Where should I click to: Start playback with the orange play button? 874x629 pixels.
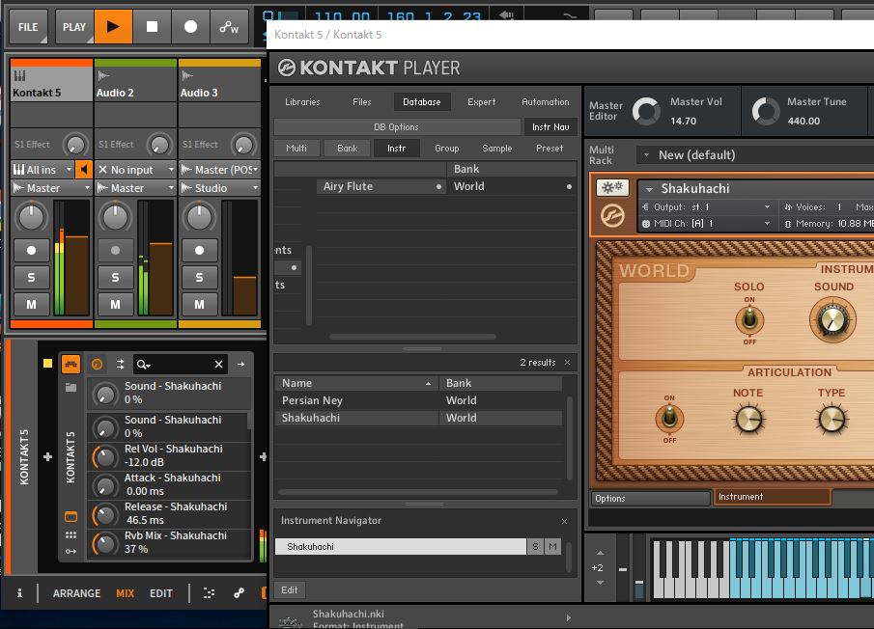113,26
